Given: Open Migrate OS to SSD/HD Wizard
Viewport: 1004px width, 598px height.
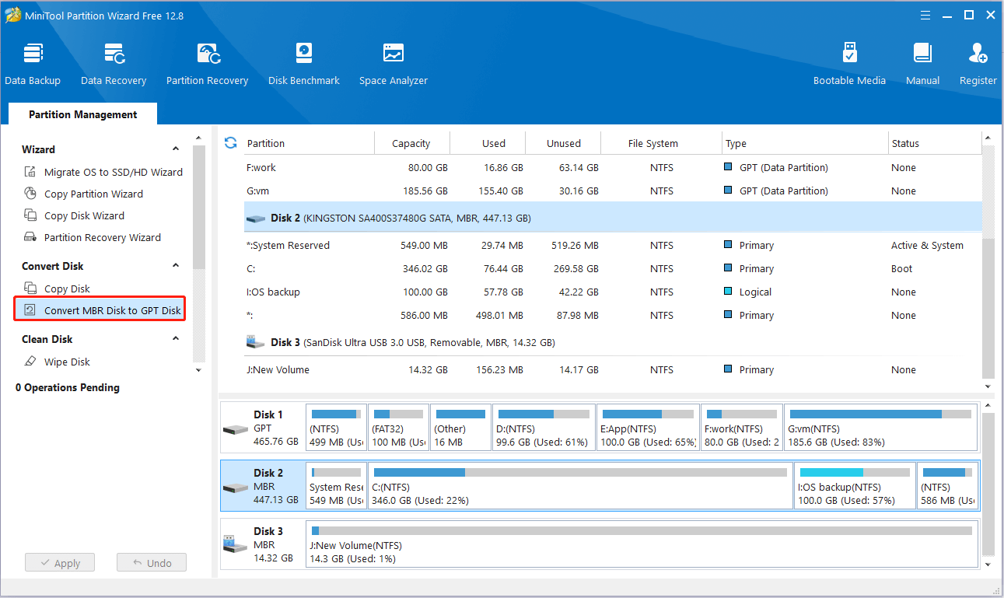Looking at the screenshot, I should (x=114, y=172).
